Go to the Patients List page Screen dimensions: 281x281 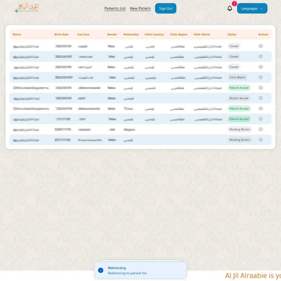[x=115, y=9]
